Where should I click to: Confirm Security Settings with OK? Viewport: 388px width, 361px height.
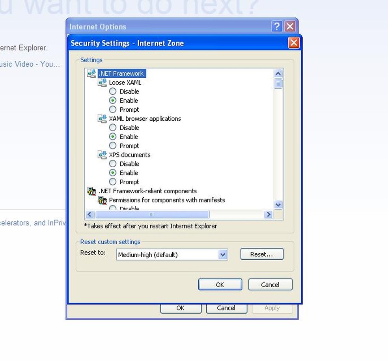tap(220, 284)
